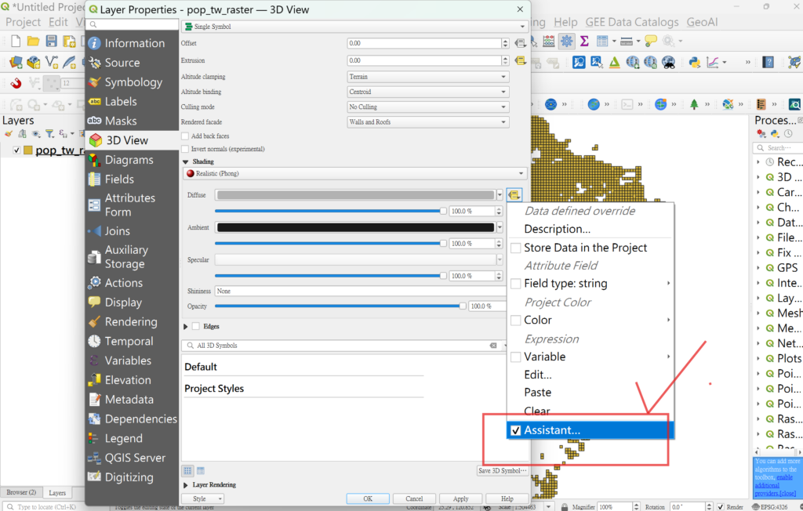Select Assistant... menu entry
Image resolution: width=803 pixels, height=511 pixels.
pyautogui.click(x=591, y=430)
